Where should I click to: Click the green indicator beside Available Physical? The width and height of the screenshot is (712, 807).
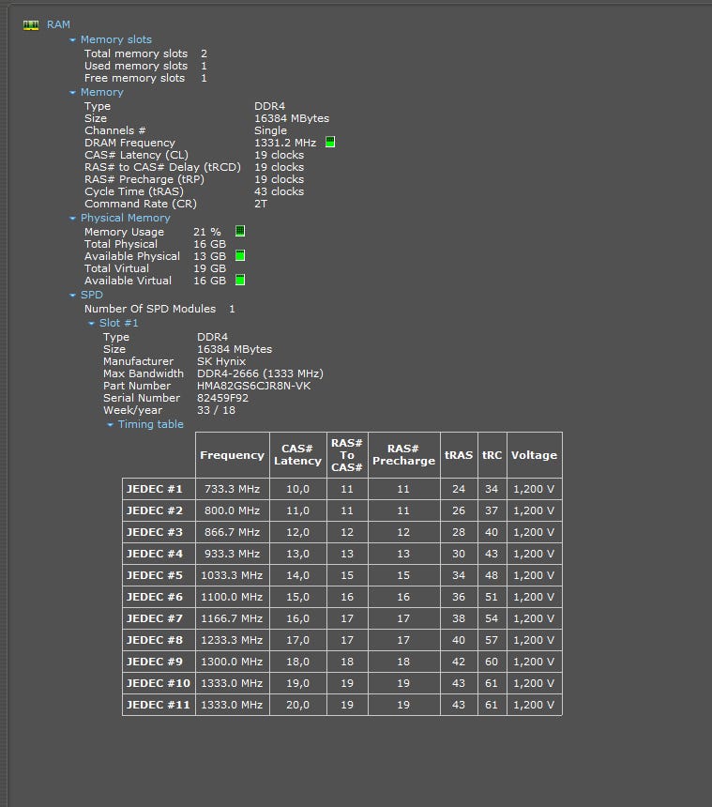[240, 255]
